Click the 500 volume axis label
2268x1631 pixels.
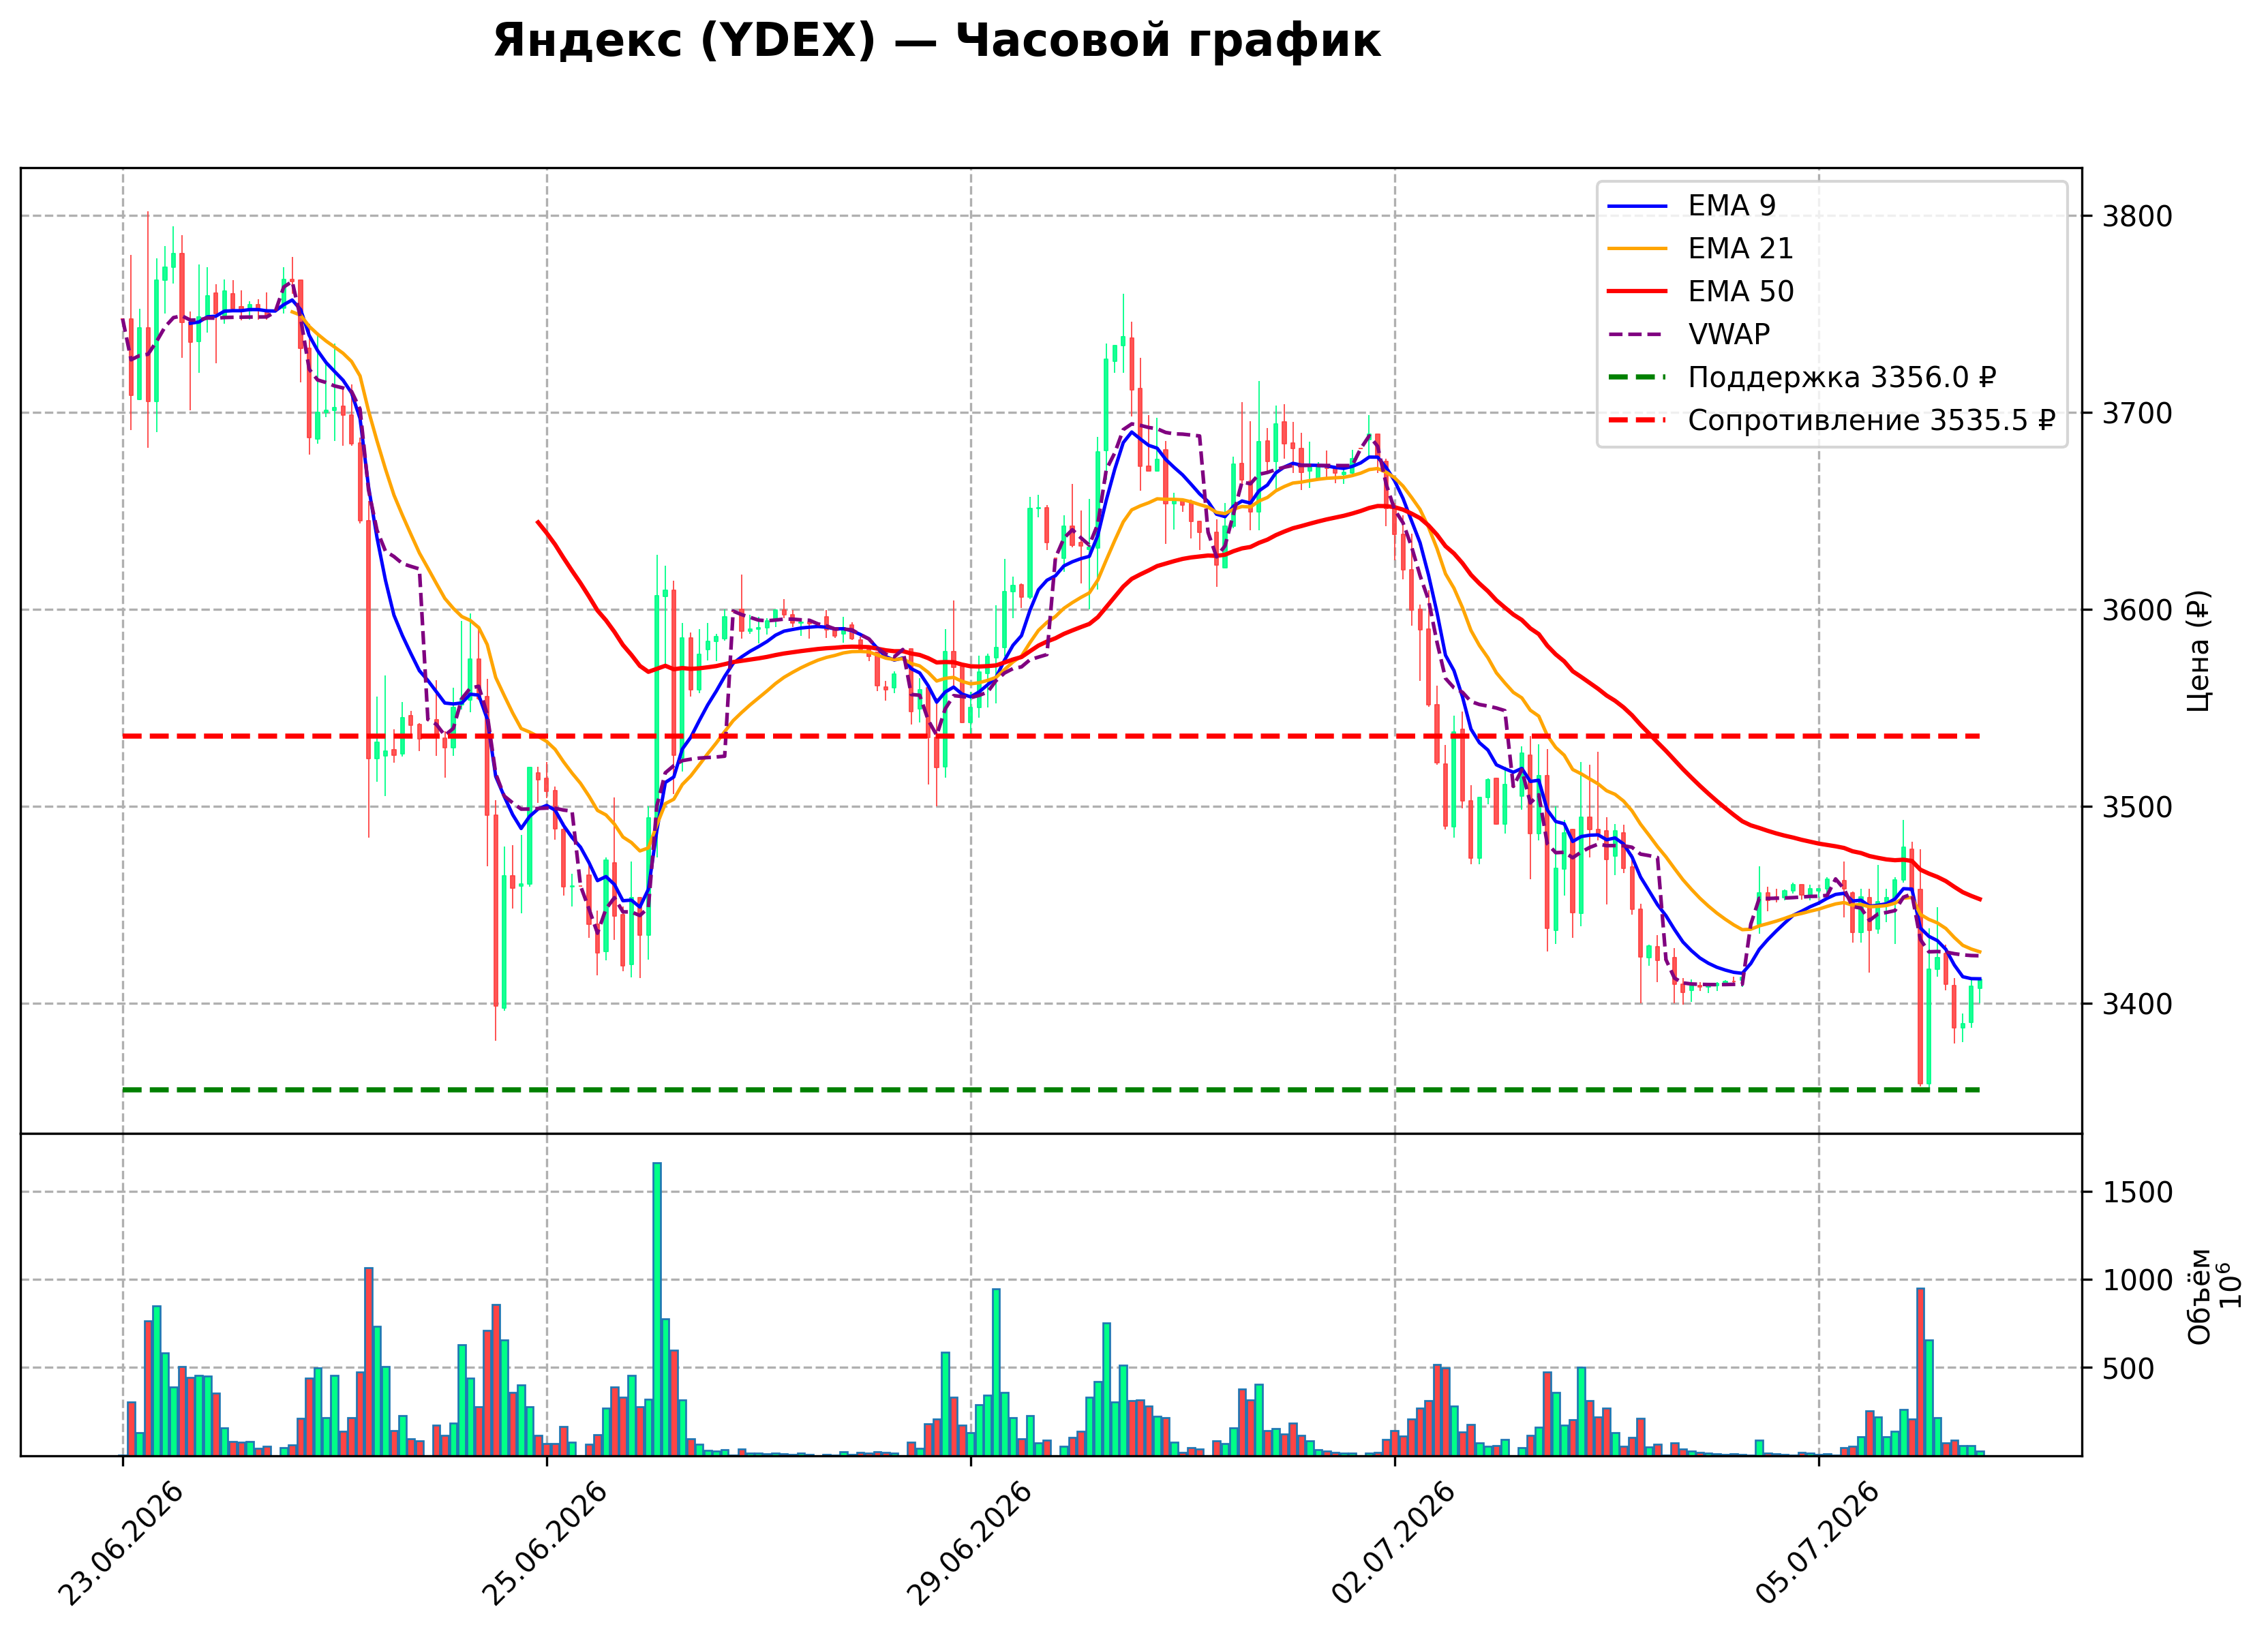click(x=2128, y=1368)
